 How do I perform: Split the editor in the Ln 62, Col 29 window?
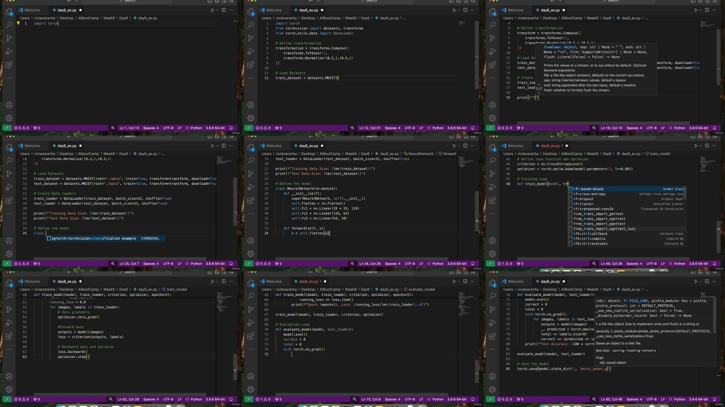coord(224,281)
